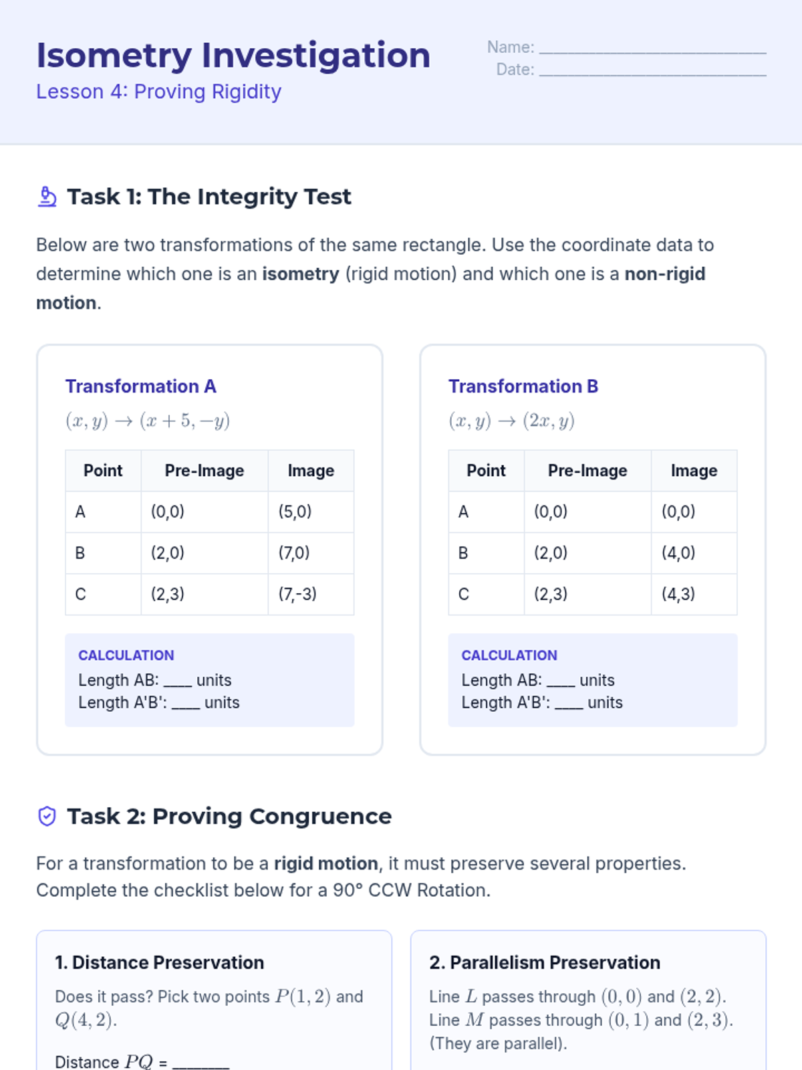The height and width of the screenshot is (1070, 802).
Task: Click the Distance PQ answer blank
Action: [200, 1062]
